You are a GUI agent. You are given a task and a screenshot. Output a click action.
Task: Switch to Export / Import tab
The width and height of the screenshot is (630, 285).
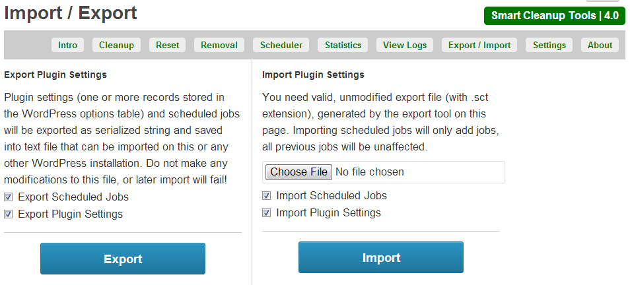coord(479,45)
